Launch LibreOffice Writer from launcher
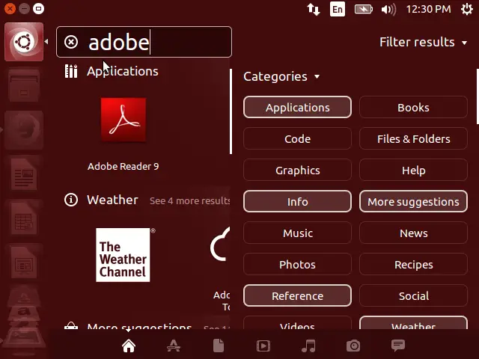Viewport: 479px width, 359px height. tap(24, 174)
